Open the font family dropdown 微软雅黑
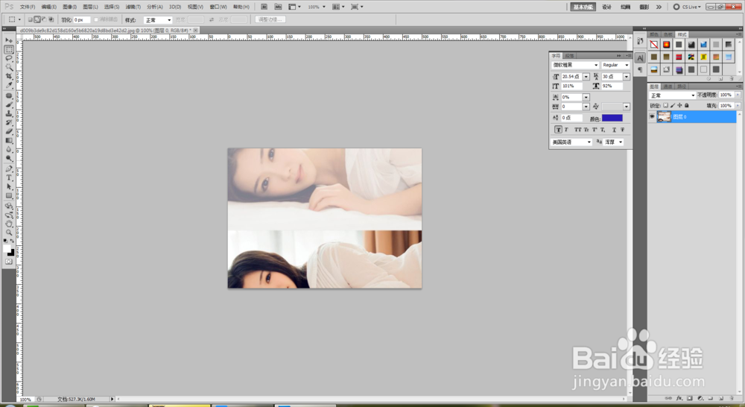Screen dimensions: 745x407 [x=575, y=65]
